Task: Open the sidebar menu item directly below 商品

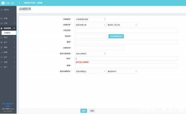Action: pyautogui.click(x=6, y=42)
